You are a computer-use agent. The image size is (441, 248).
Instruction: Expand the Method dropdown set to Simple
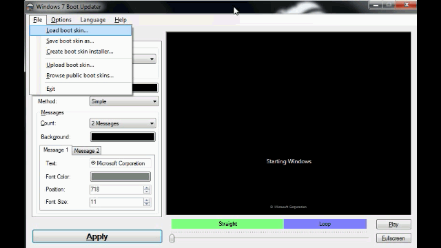[x=124, y=101]
